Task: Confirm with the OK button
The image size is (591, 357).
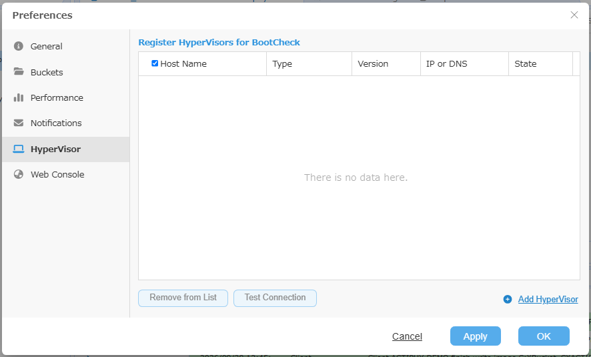Action: (544, 336)
